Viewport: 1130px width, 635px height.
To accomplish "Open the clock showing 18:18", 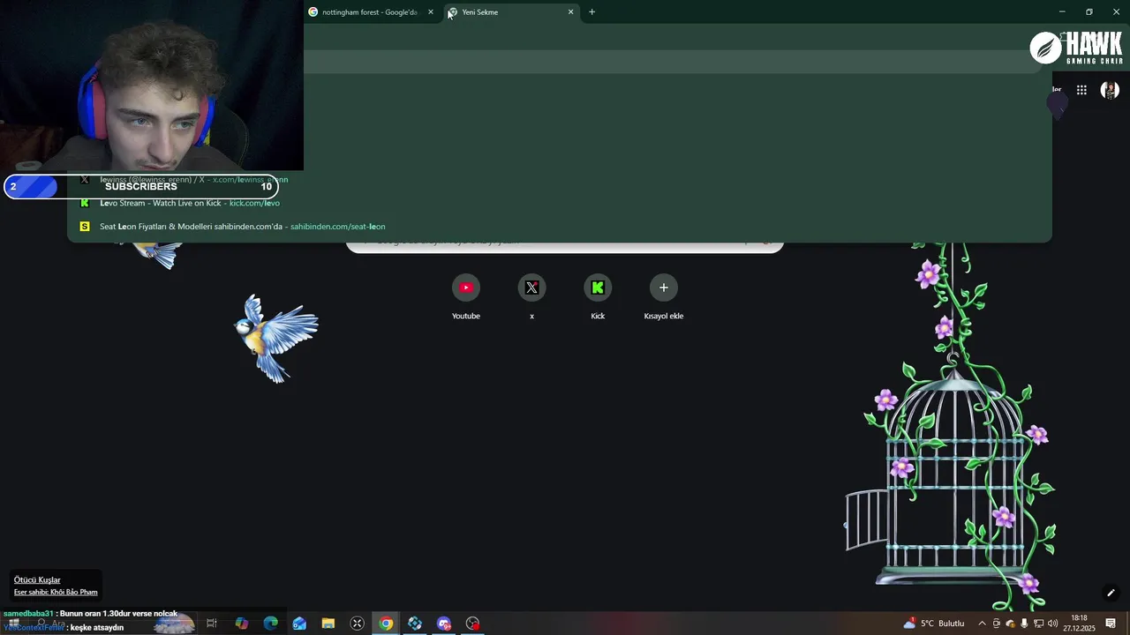I will click(x=1079, y=624).
